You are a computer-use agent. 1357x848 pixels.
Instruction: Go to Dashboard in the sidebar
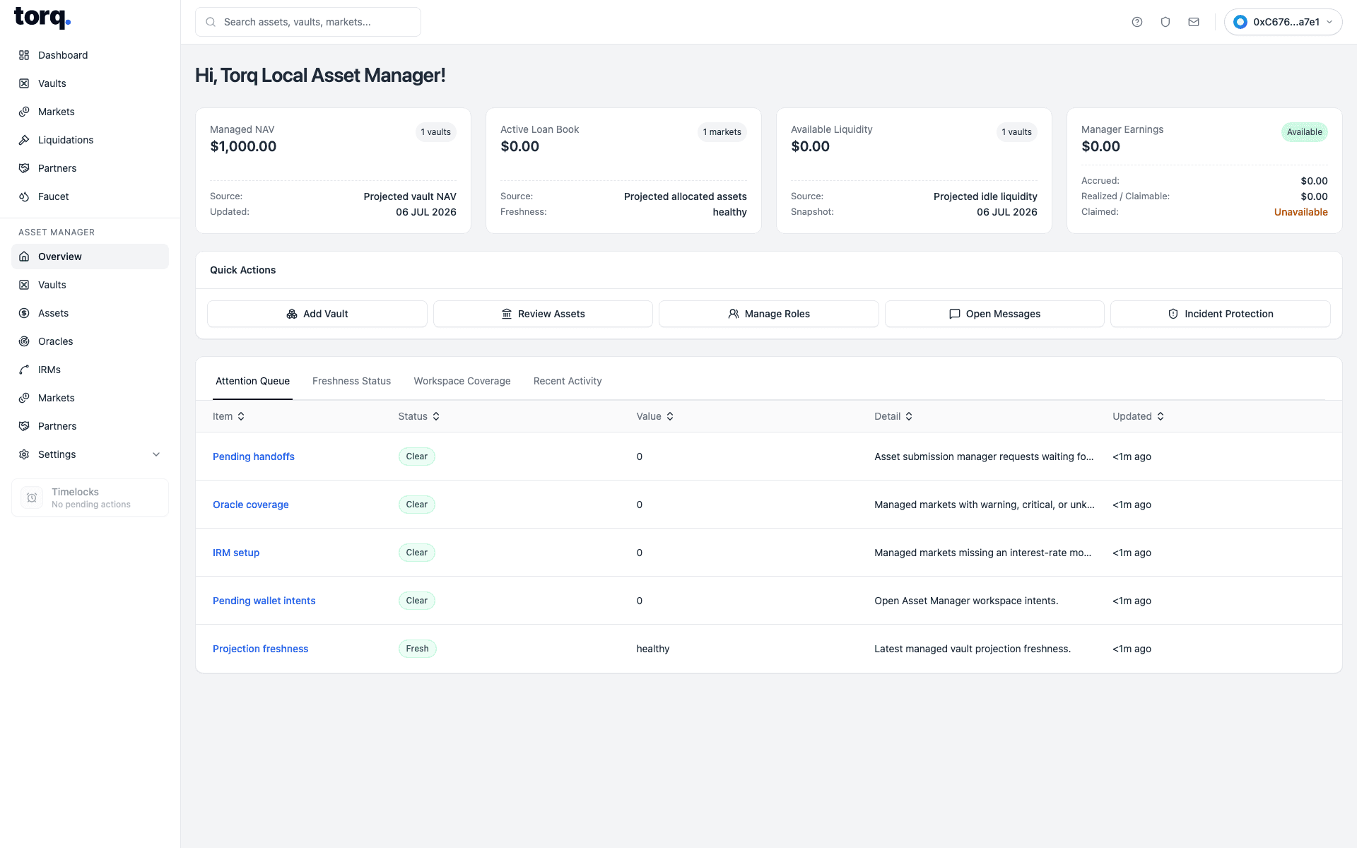tap(90, 55)
